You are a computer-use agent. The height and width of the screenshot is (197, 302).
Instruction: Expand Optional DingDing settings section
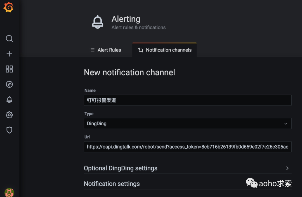[x=121, y=168]
